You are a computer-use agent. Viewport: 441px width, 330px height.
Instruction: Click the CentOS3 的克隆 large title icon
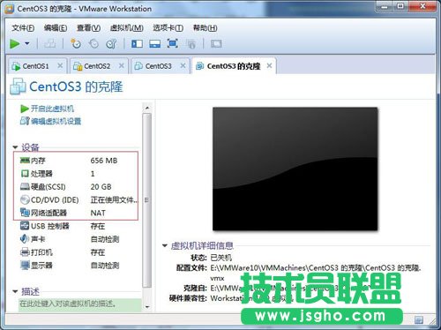(18, 86)
